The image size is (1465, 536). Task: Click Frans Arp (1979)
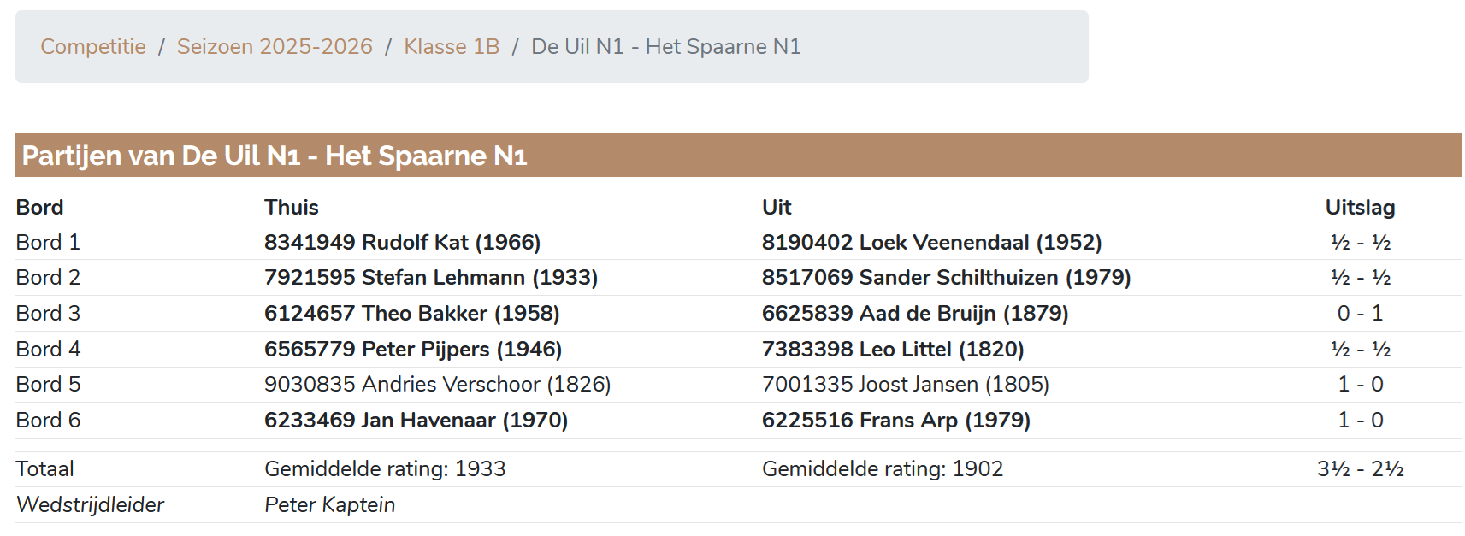(895, 420)
